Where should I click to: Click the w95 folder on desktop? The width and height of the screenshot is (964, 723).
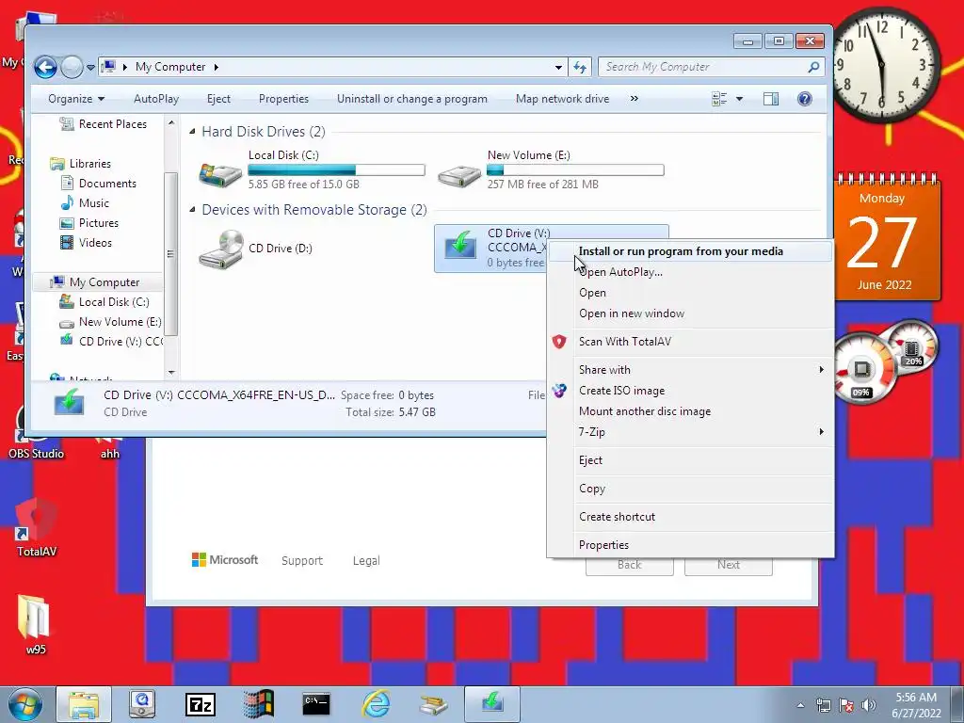pyautogui.click(x=35, y=624)
